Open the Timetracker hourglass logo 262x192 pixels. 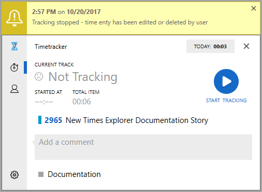click(14, 46)
